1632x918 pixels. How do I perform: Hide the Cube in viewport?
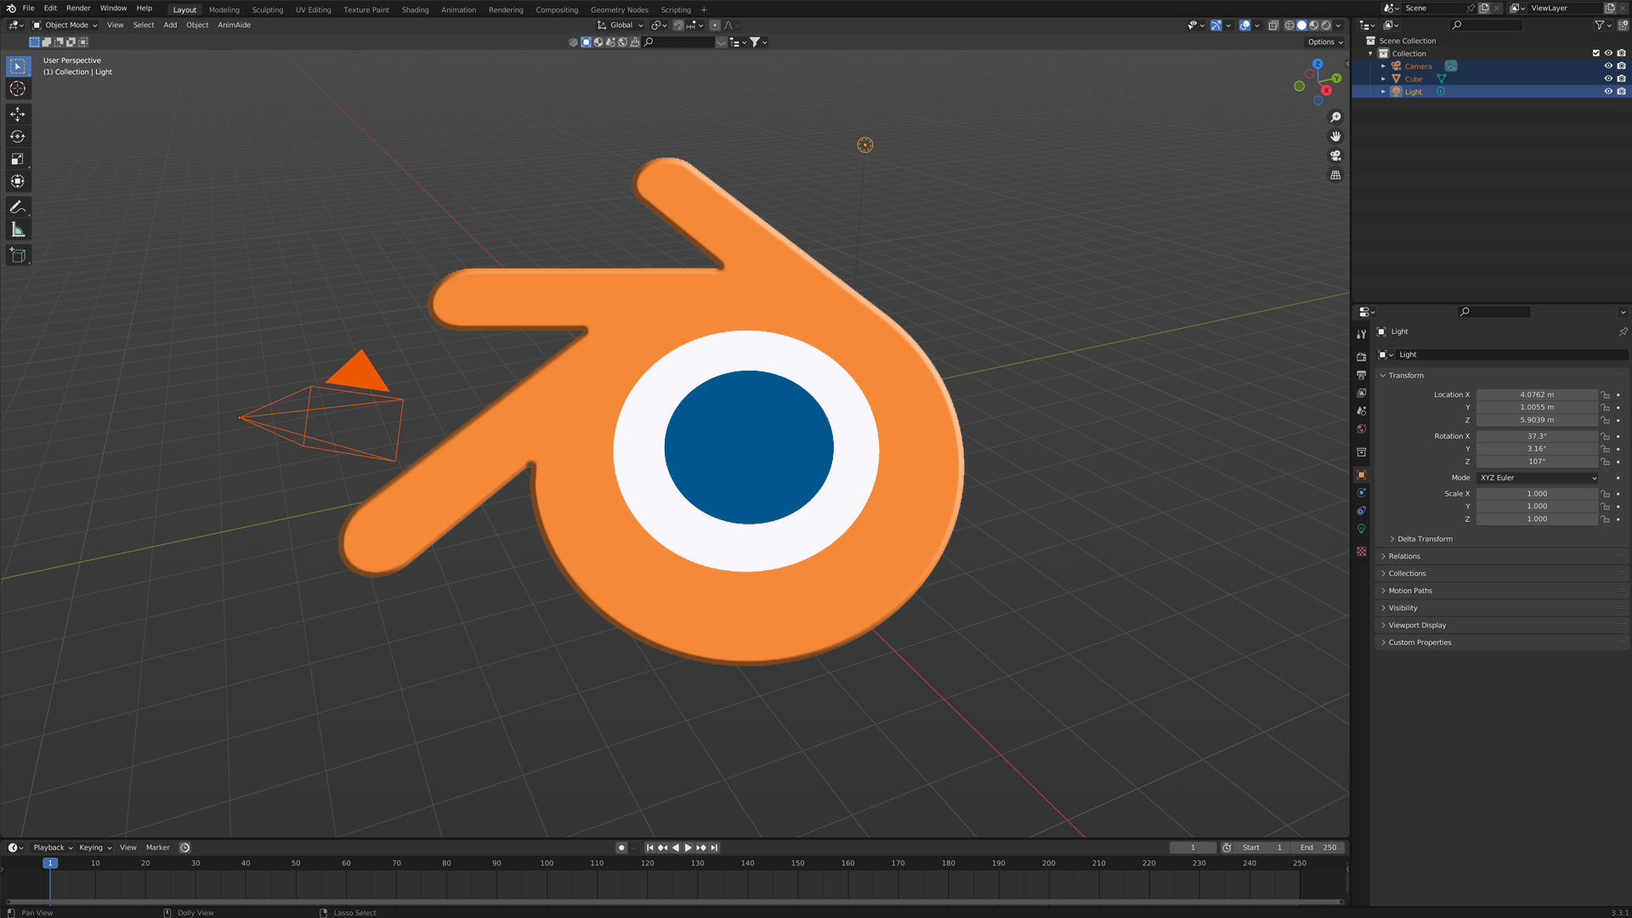click(1607, 79)
